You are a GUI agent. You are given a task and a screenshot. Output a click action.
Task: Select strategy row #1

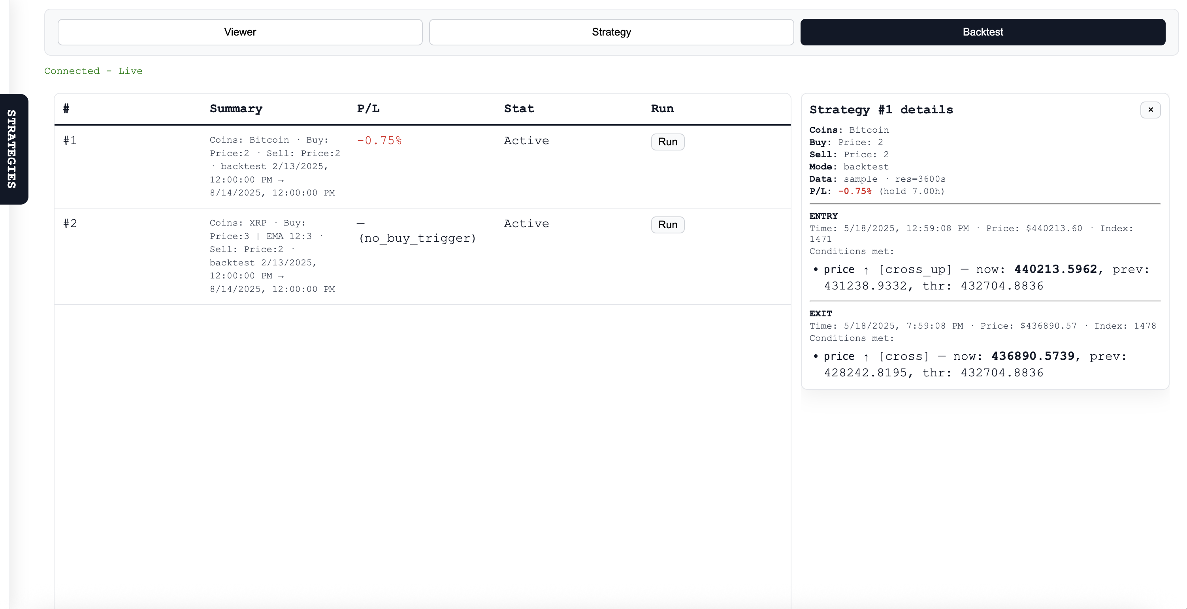click(x=70, y=141)
